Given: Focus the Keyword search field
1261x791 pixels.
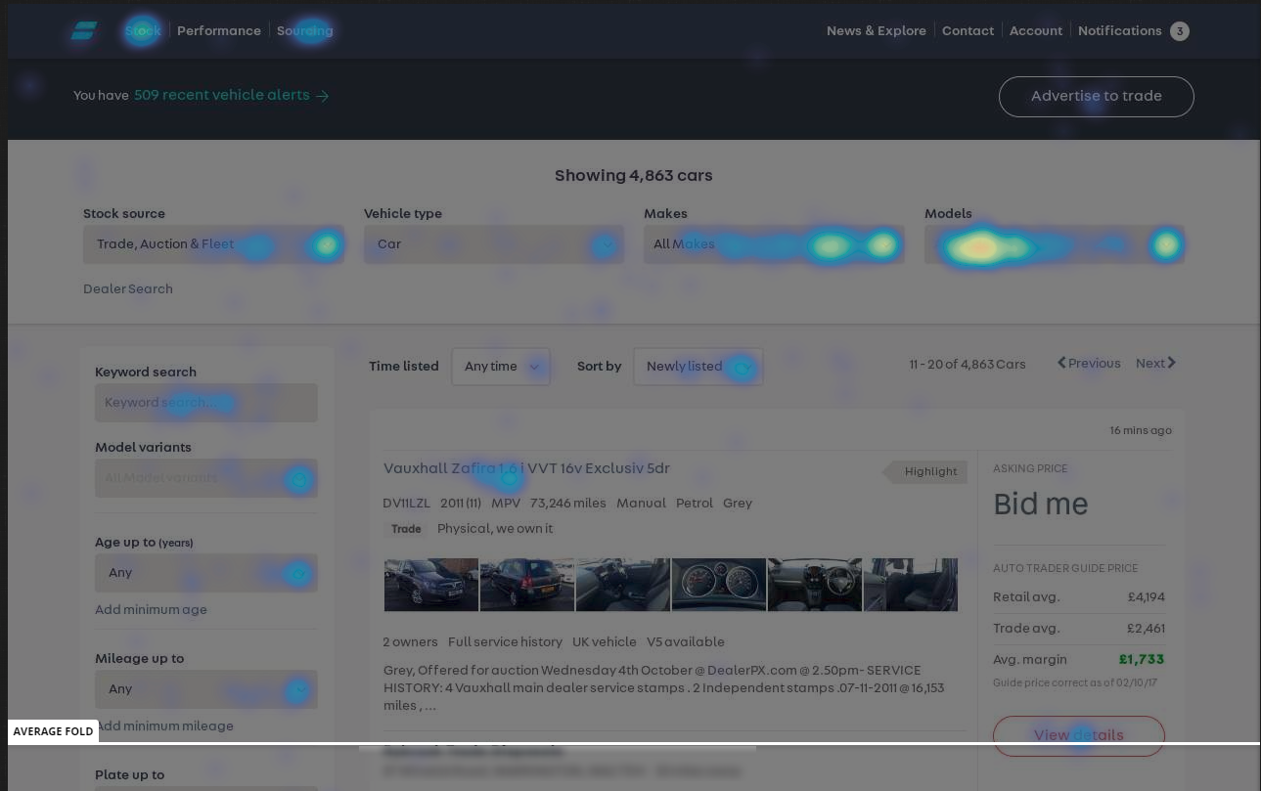Looking at the screenshot, I should point(205,402).
